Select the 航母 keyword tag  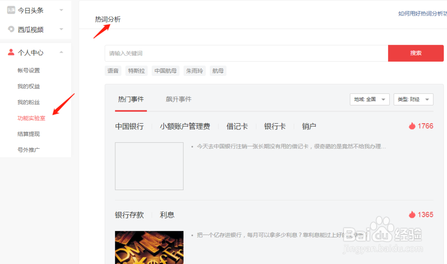(218, 71)
